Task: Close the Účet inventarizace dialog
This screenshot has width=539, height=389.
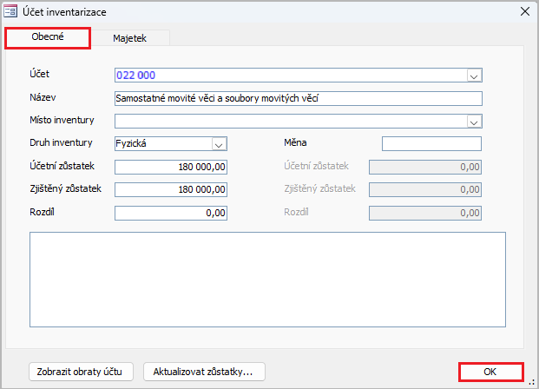Action: click(x=523, y=11)
